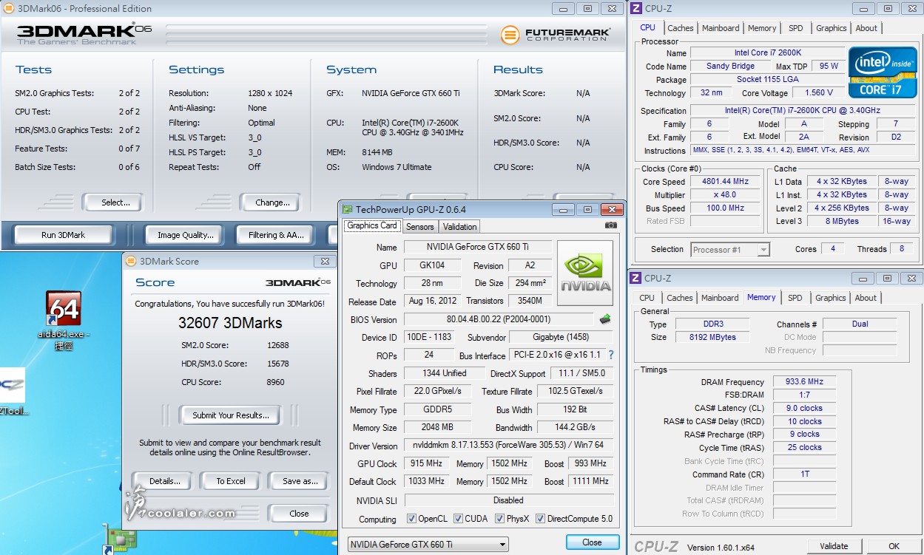This screenshot has width=924, height=555.
Task: Click the OK button in CPU-Z
Action: click(894, 546)
